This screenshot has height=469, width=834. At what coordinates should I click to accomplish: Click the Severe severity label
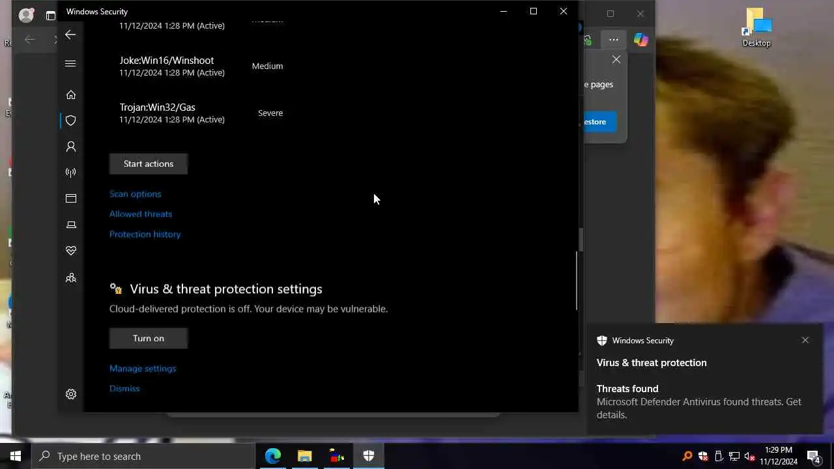270,113
